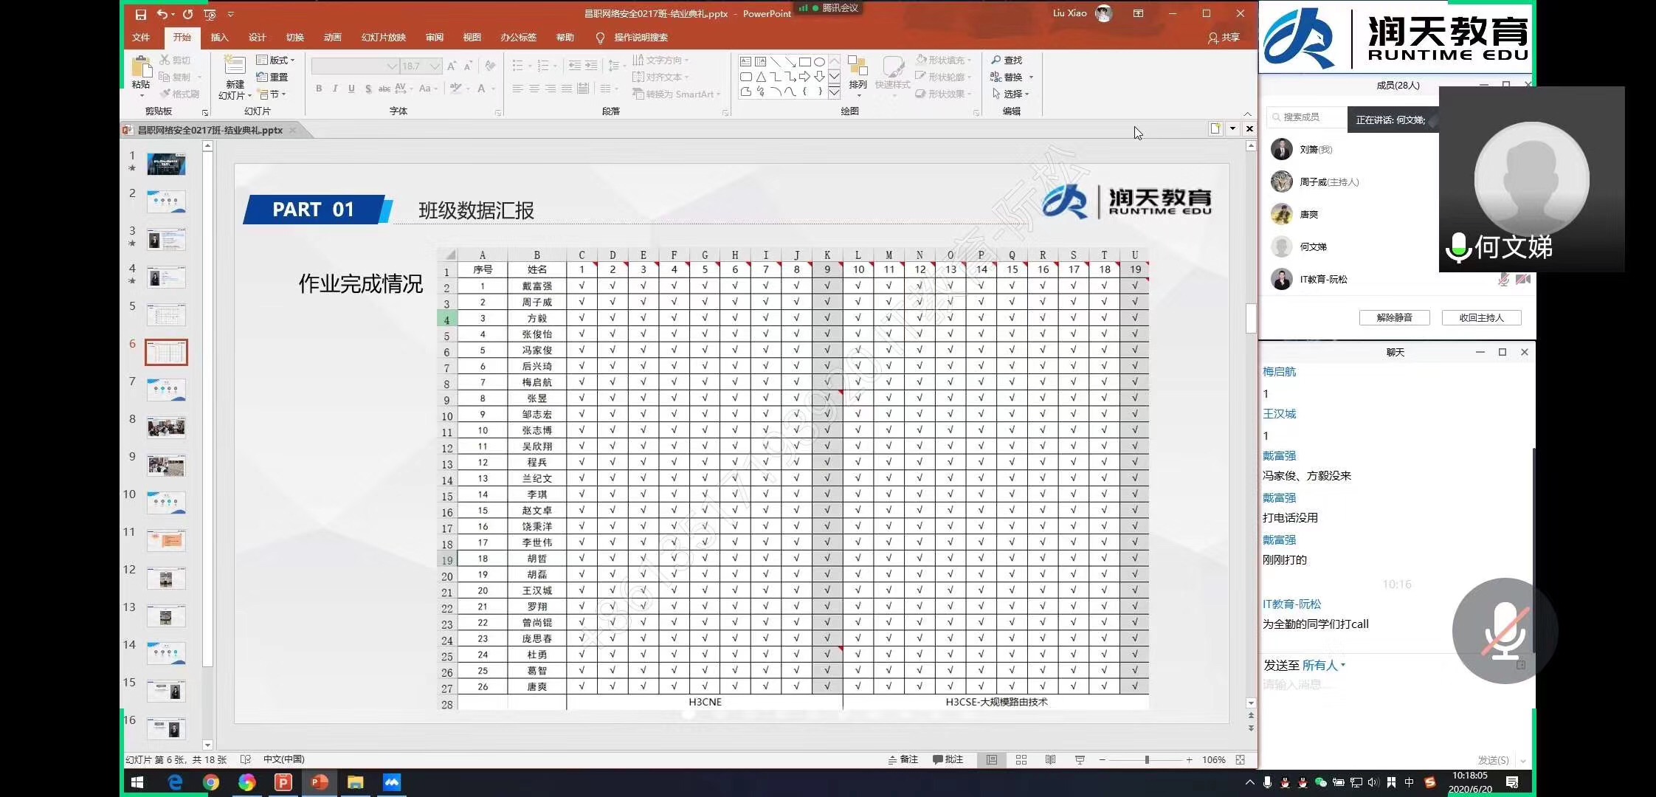Toggle normal view in status bar

[x=992, y=759]
